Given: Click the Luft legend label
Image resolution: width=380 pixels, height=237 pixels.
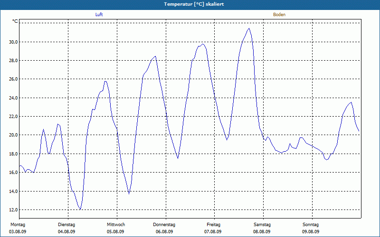Looking at the screenshot, I should [x=99, y=15].
